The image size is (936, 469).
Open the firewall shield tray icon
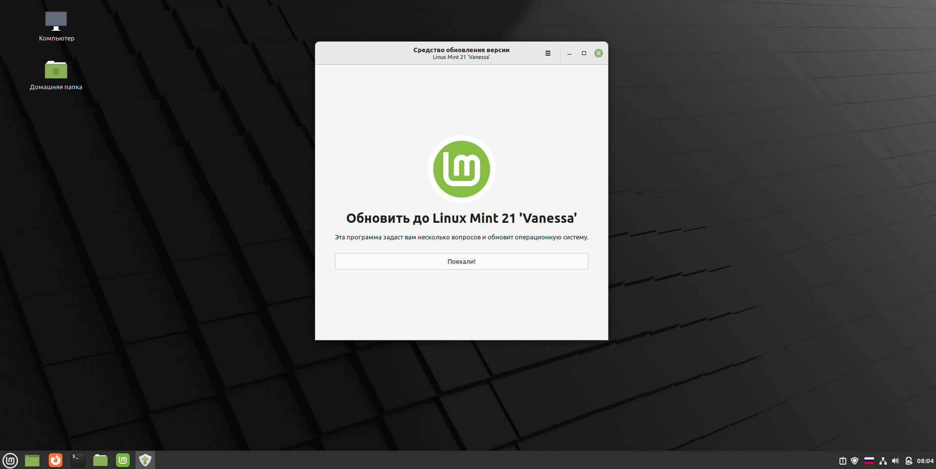[855, 461]
